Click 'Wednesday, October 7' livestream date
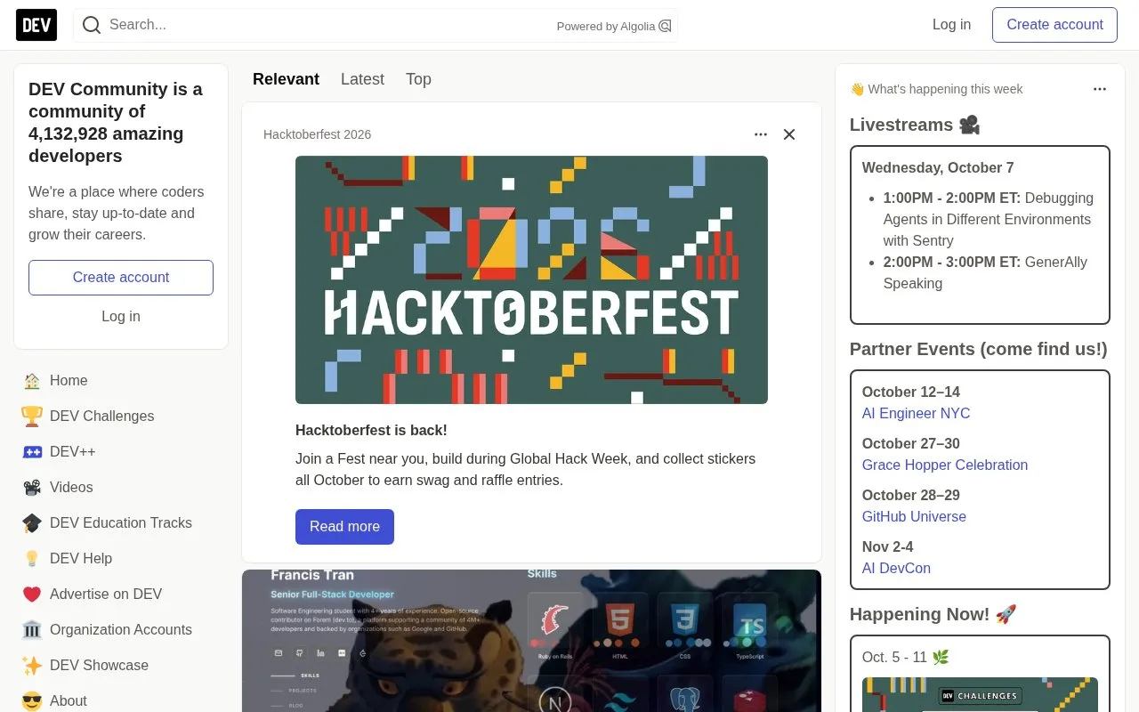 click(x=938, y=168)
